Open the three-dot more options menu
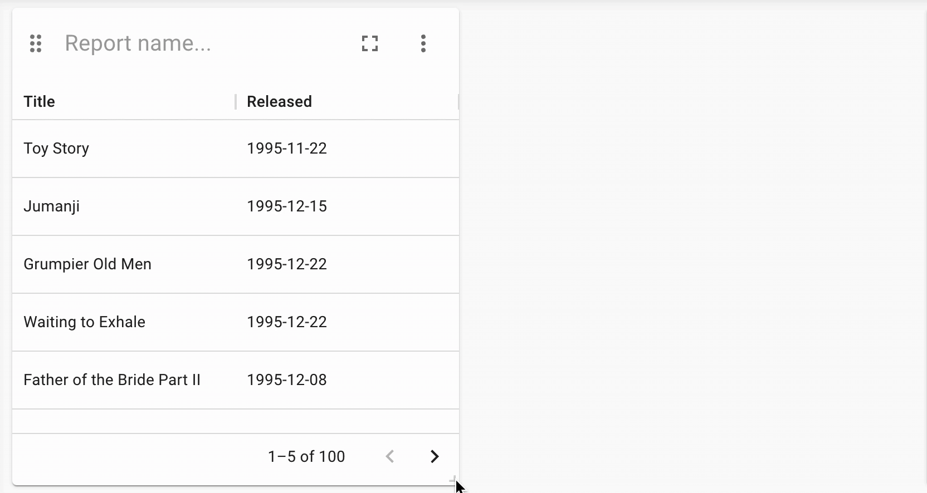This screenshot has height=493, width=927. click(x=423, y=43)
